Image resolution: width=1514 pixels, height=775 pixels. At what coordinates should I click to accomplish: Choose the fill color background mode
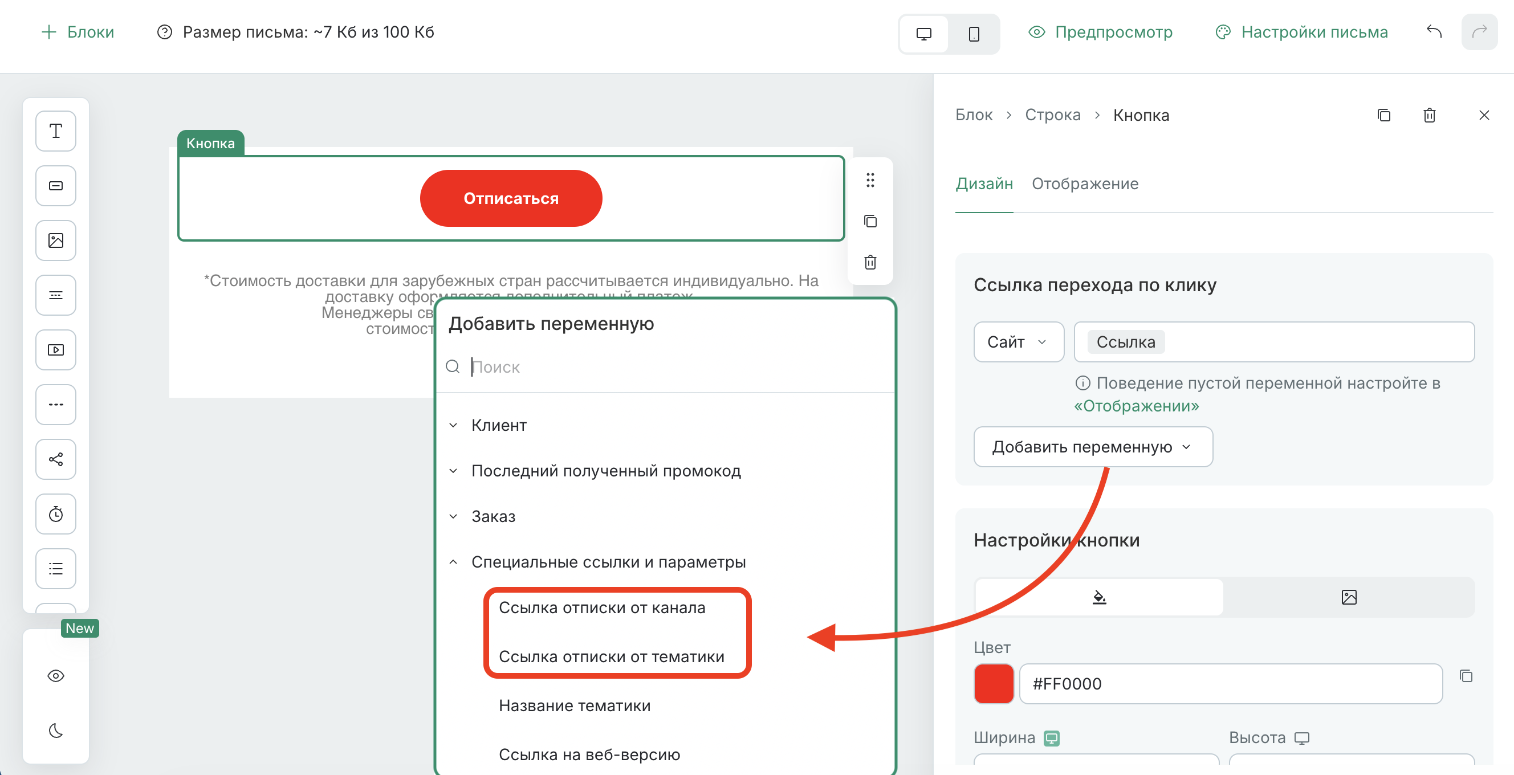[x=1099, y=597]
